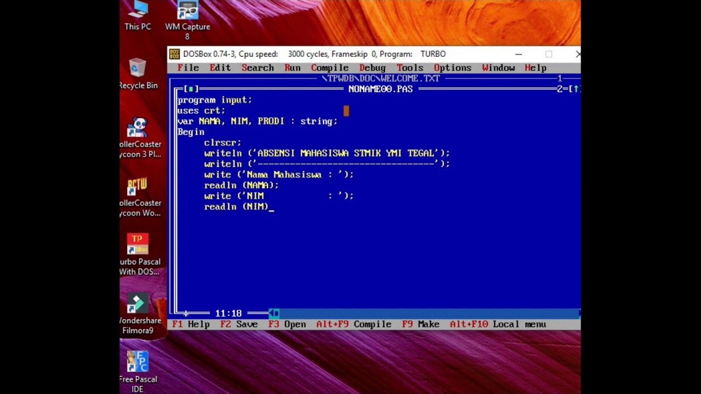
Task: Click F2 Save in status bar
Action: click(x=239, y=325)
